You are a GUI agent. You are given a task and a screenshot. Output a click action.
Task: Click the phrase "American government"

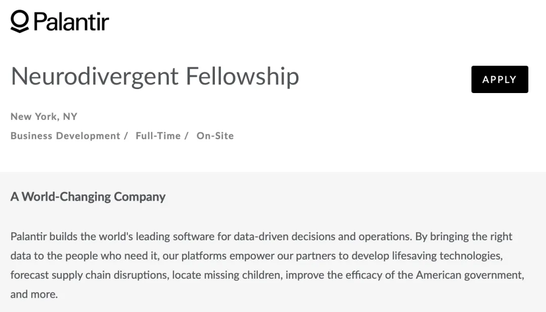click(x=469, y=275)
